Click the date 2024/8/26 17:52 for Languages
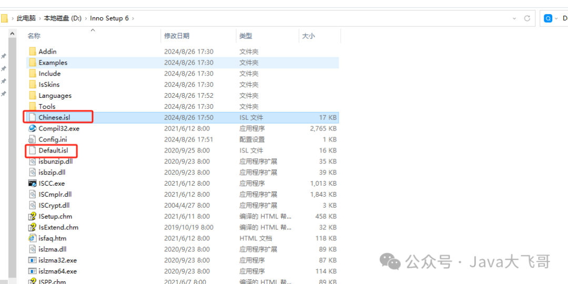 189,95
